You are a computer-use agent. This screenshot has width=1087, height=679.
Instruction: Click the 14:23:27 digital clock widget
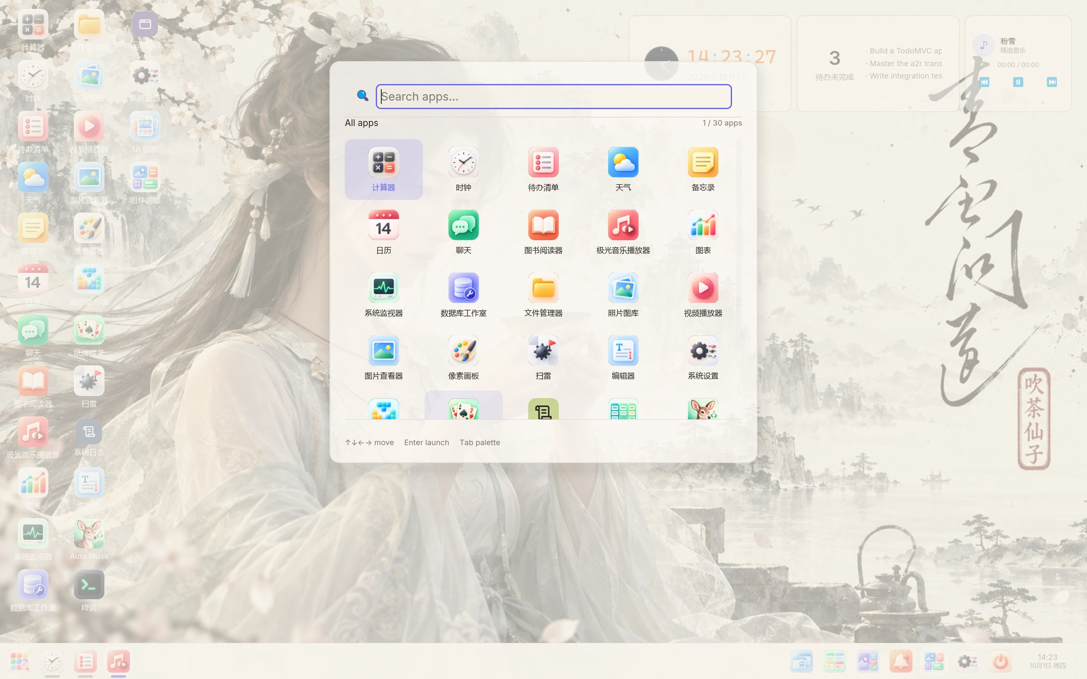(x=732, y=56)
